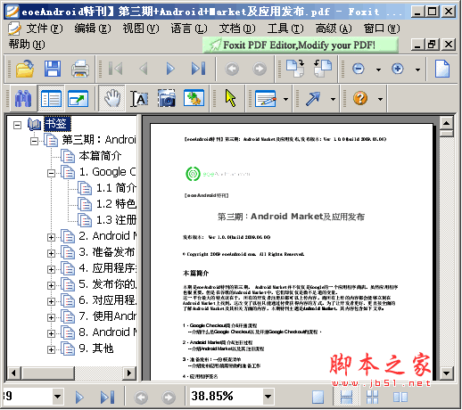Collapse the 书签 root node
462x410 pixels.
17,125
